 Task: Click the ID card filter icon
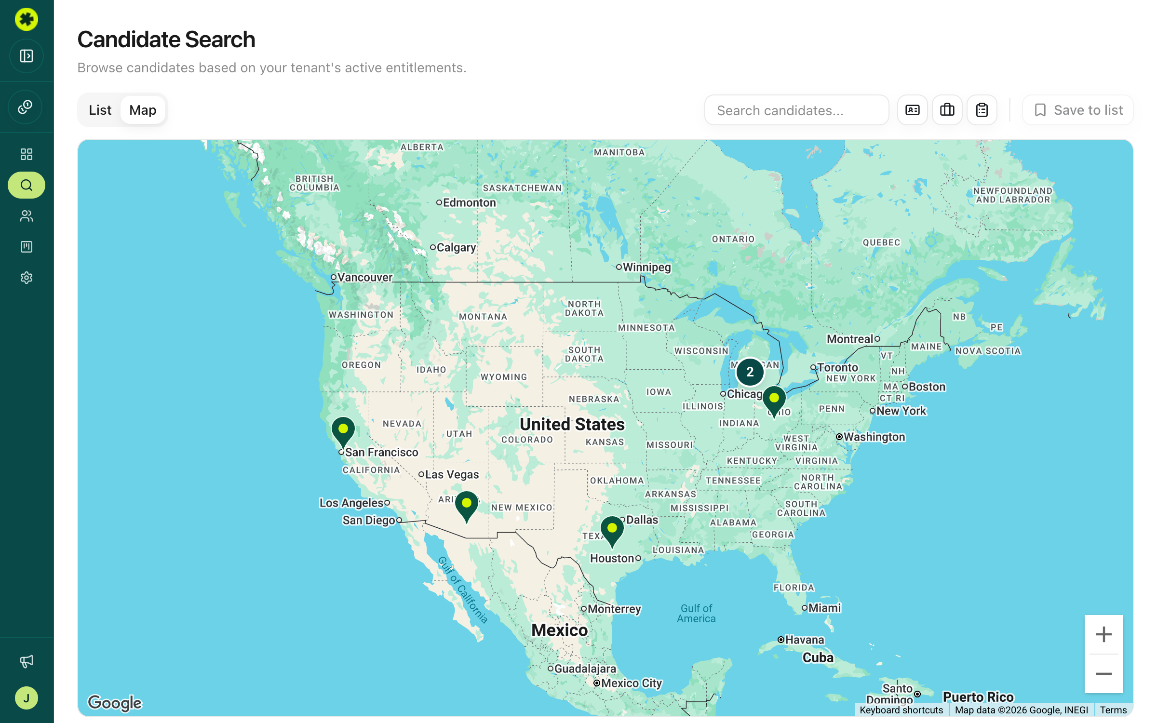point(913,110)
